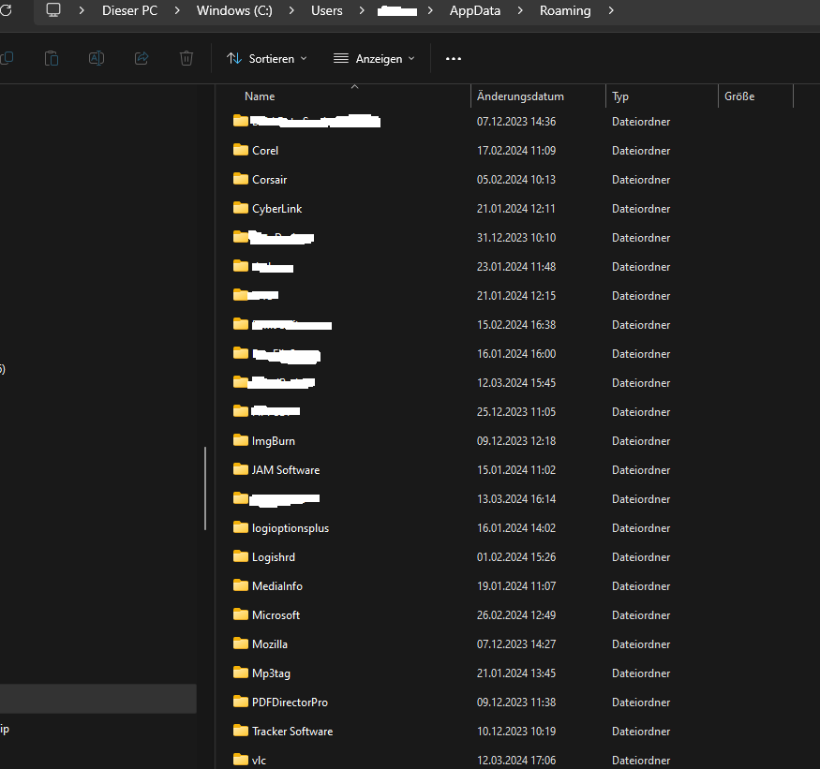Select the MediaInfo folder name
Screen dimensions: 820x769
277,586
